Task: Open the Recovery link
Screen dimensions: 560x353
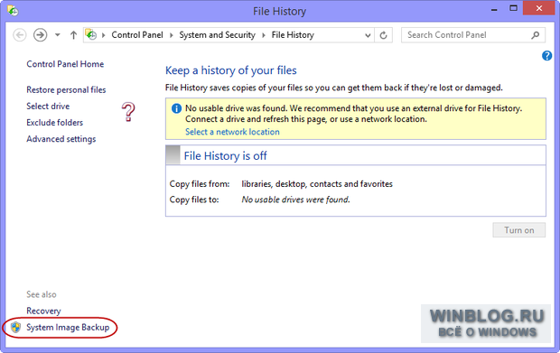Action: [x=43, y=311]
